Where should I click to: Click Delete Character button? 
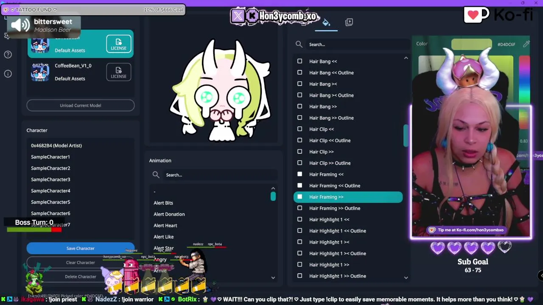(x=81, y=277)
